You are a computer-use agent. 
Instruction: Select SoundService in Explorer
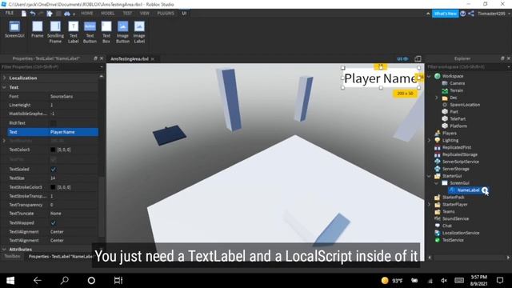click(455, 218)
